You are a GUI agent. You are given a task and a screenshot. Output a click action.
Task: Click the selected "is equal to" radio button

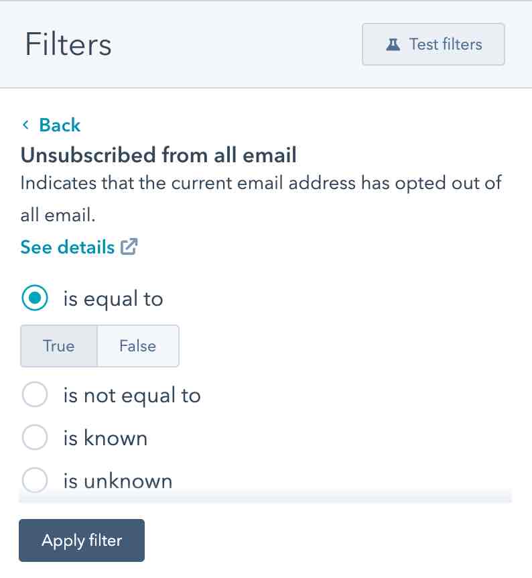tap(34, 298)
